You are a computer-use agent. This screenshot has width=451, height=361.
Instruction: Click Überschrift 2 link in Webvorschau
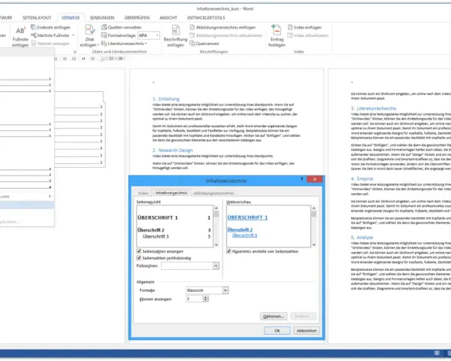pos(240,229)
